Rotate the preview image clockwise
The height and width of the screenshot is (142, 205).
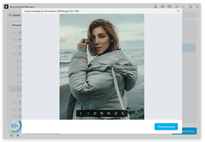click(116, 113)
